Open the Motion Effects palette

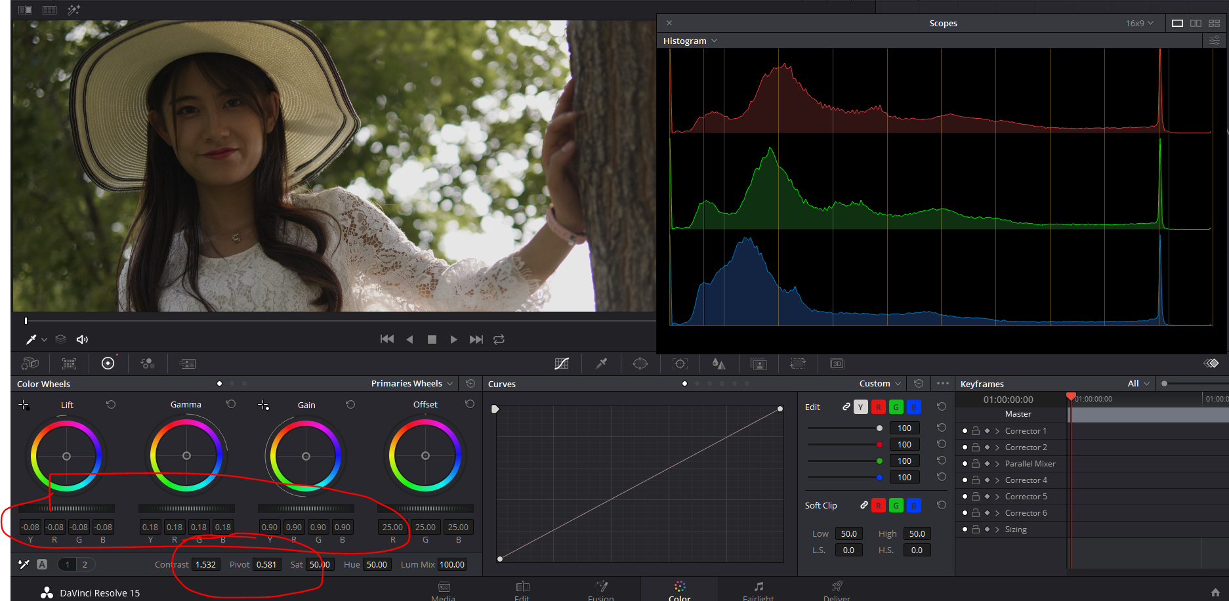click(x=188, y=363)
